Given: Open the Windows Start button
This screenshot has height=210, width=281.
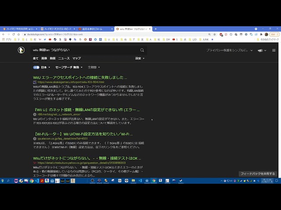Looking at the screenshot, I should point(3,181).
